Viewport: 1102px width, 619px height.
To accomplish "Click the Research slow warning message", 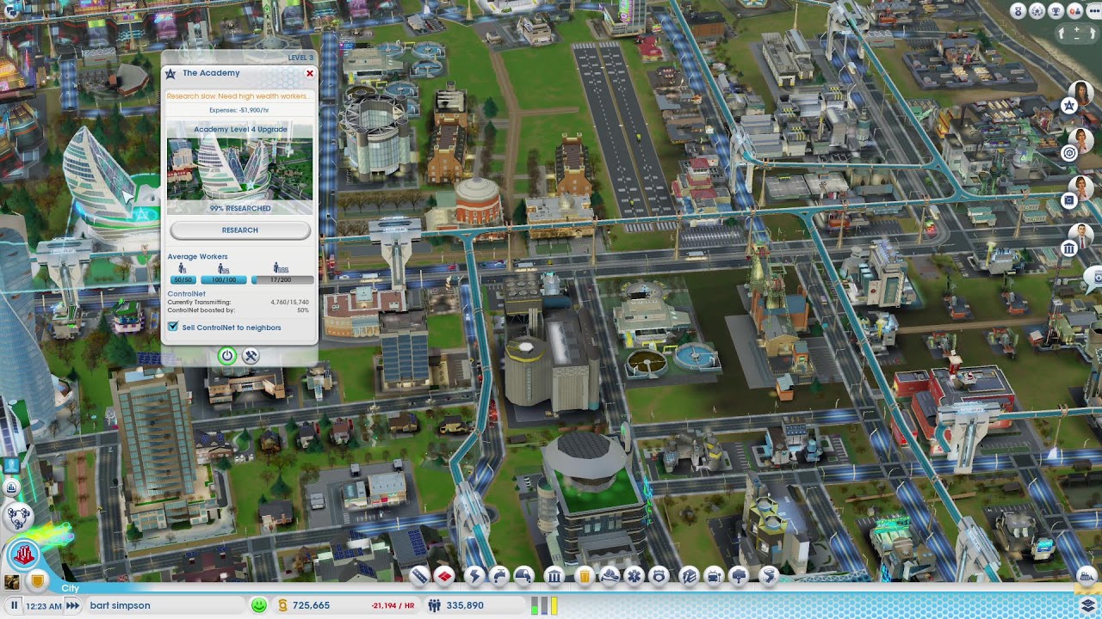I will pyautogui.click(x=238, y=96).
